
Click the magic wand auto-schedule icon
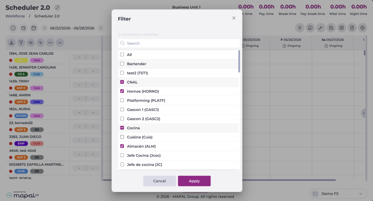click(x=321, y=28)
